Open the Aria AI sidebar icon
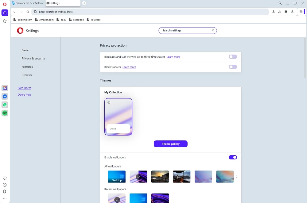 point(5,88)
